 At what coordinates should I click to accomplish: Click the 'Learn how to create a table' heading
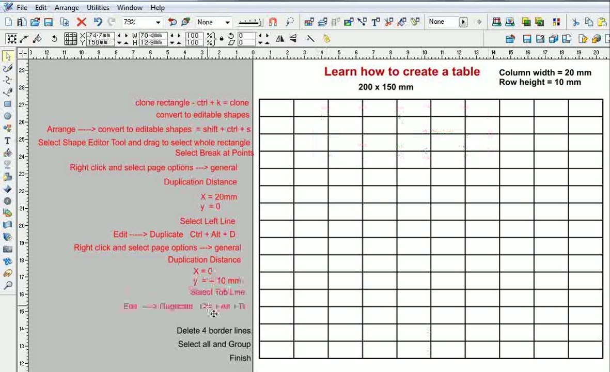coord(402,72)
